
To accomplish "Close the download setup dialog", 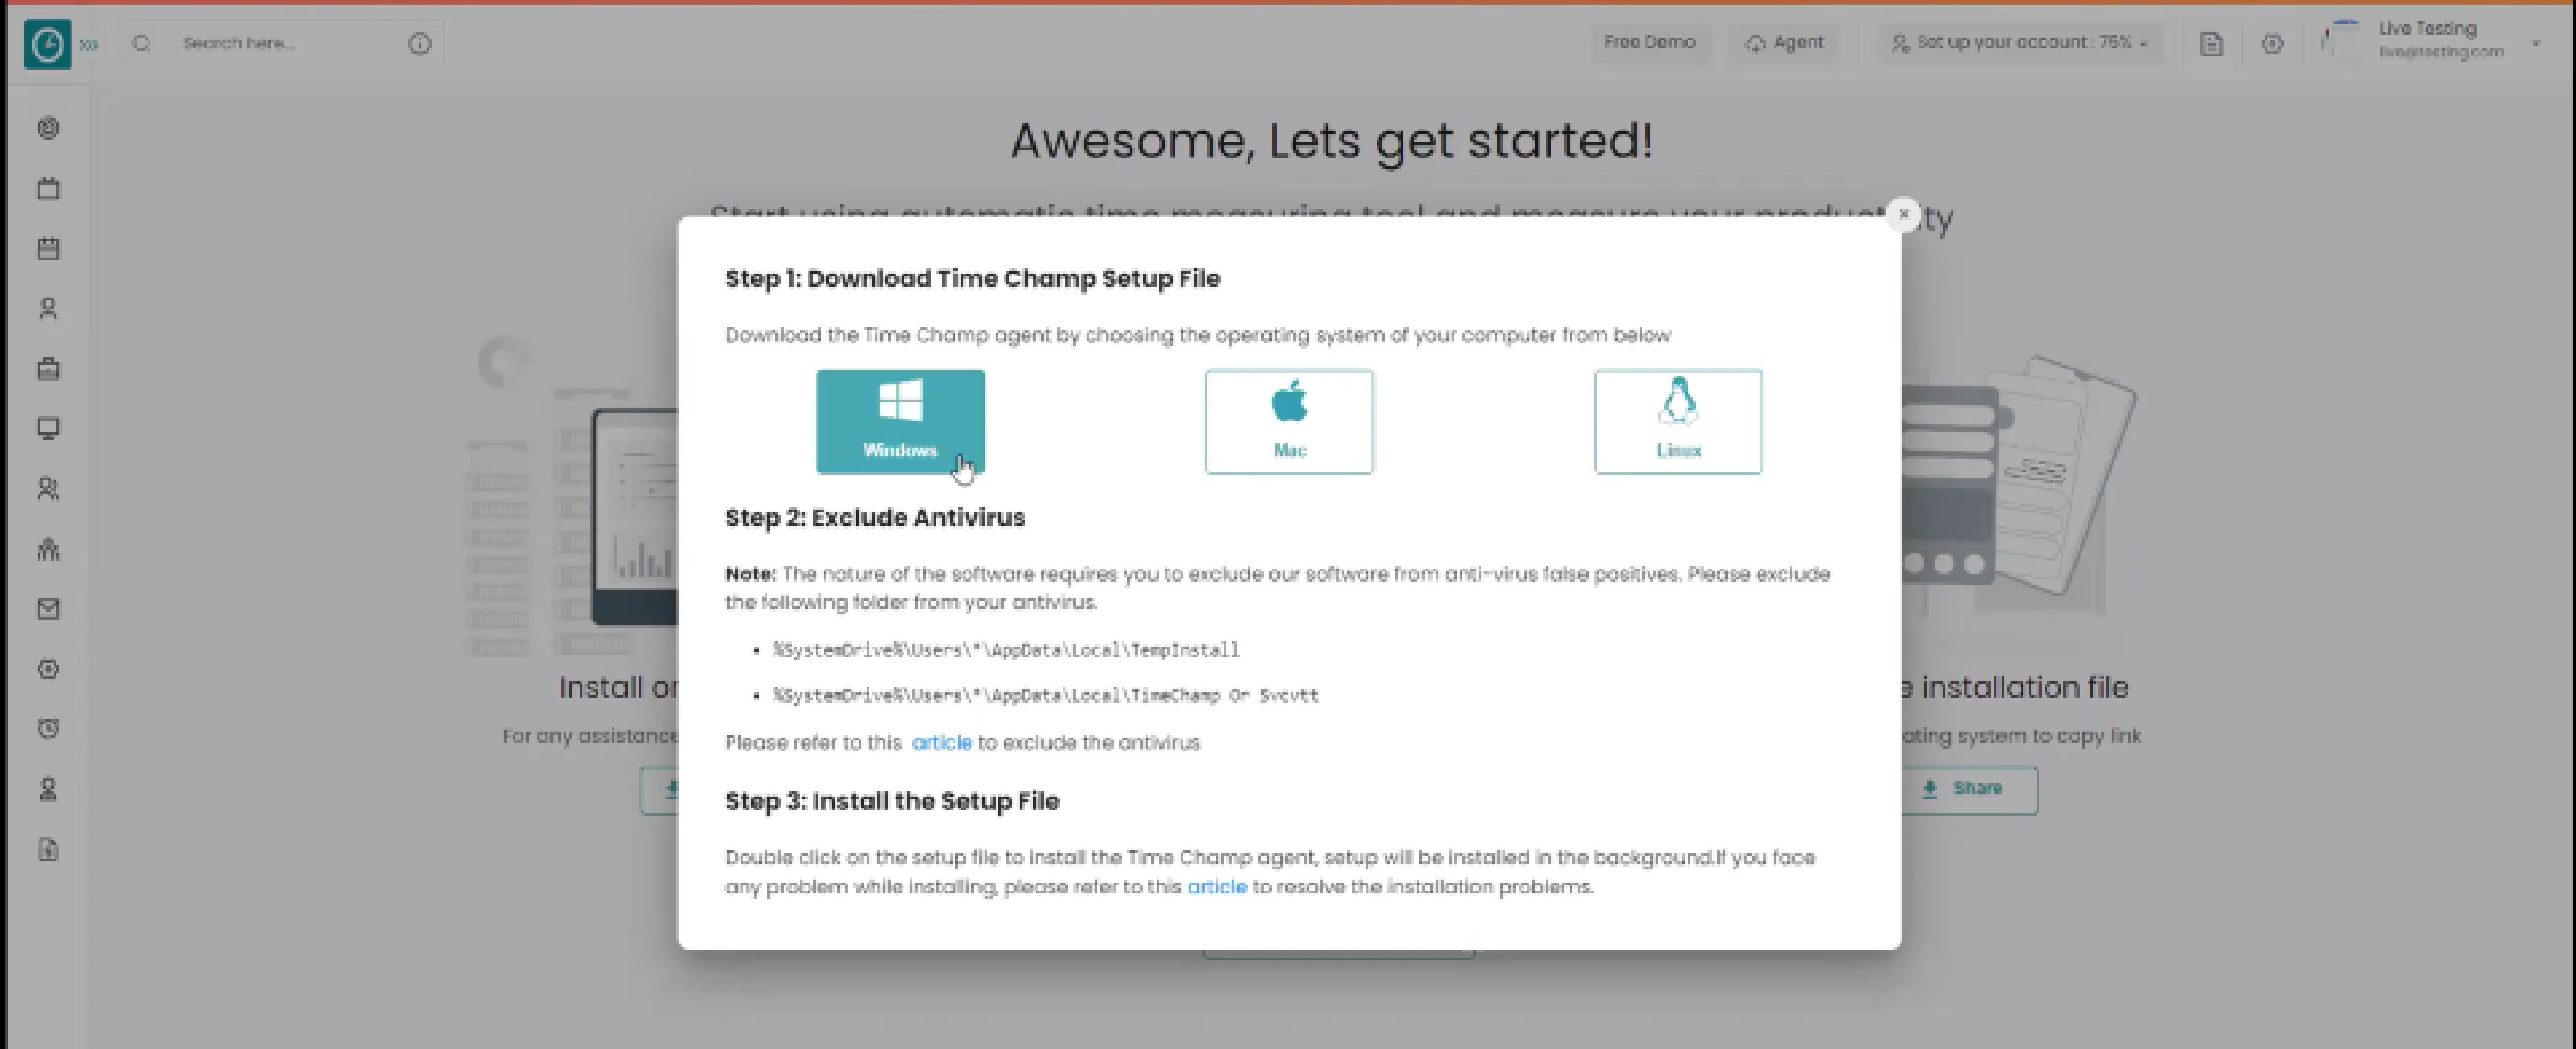I will tap(1903, 214).
